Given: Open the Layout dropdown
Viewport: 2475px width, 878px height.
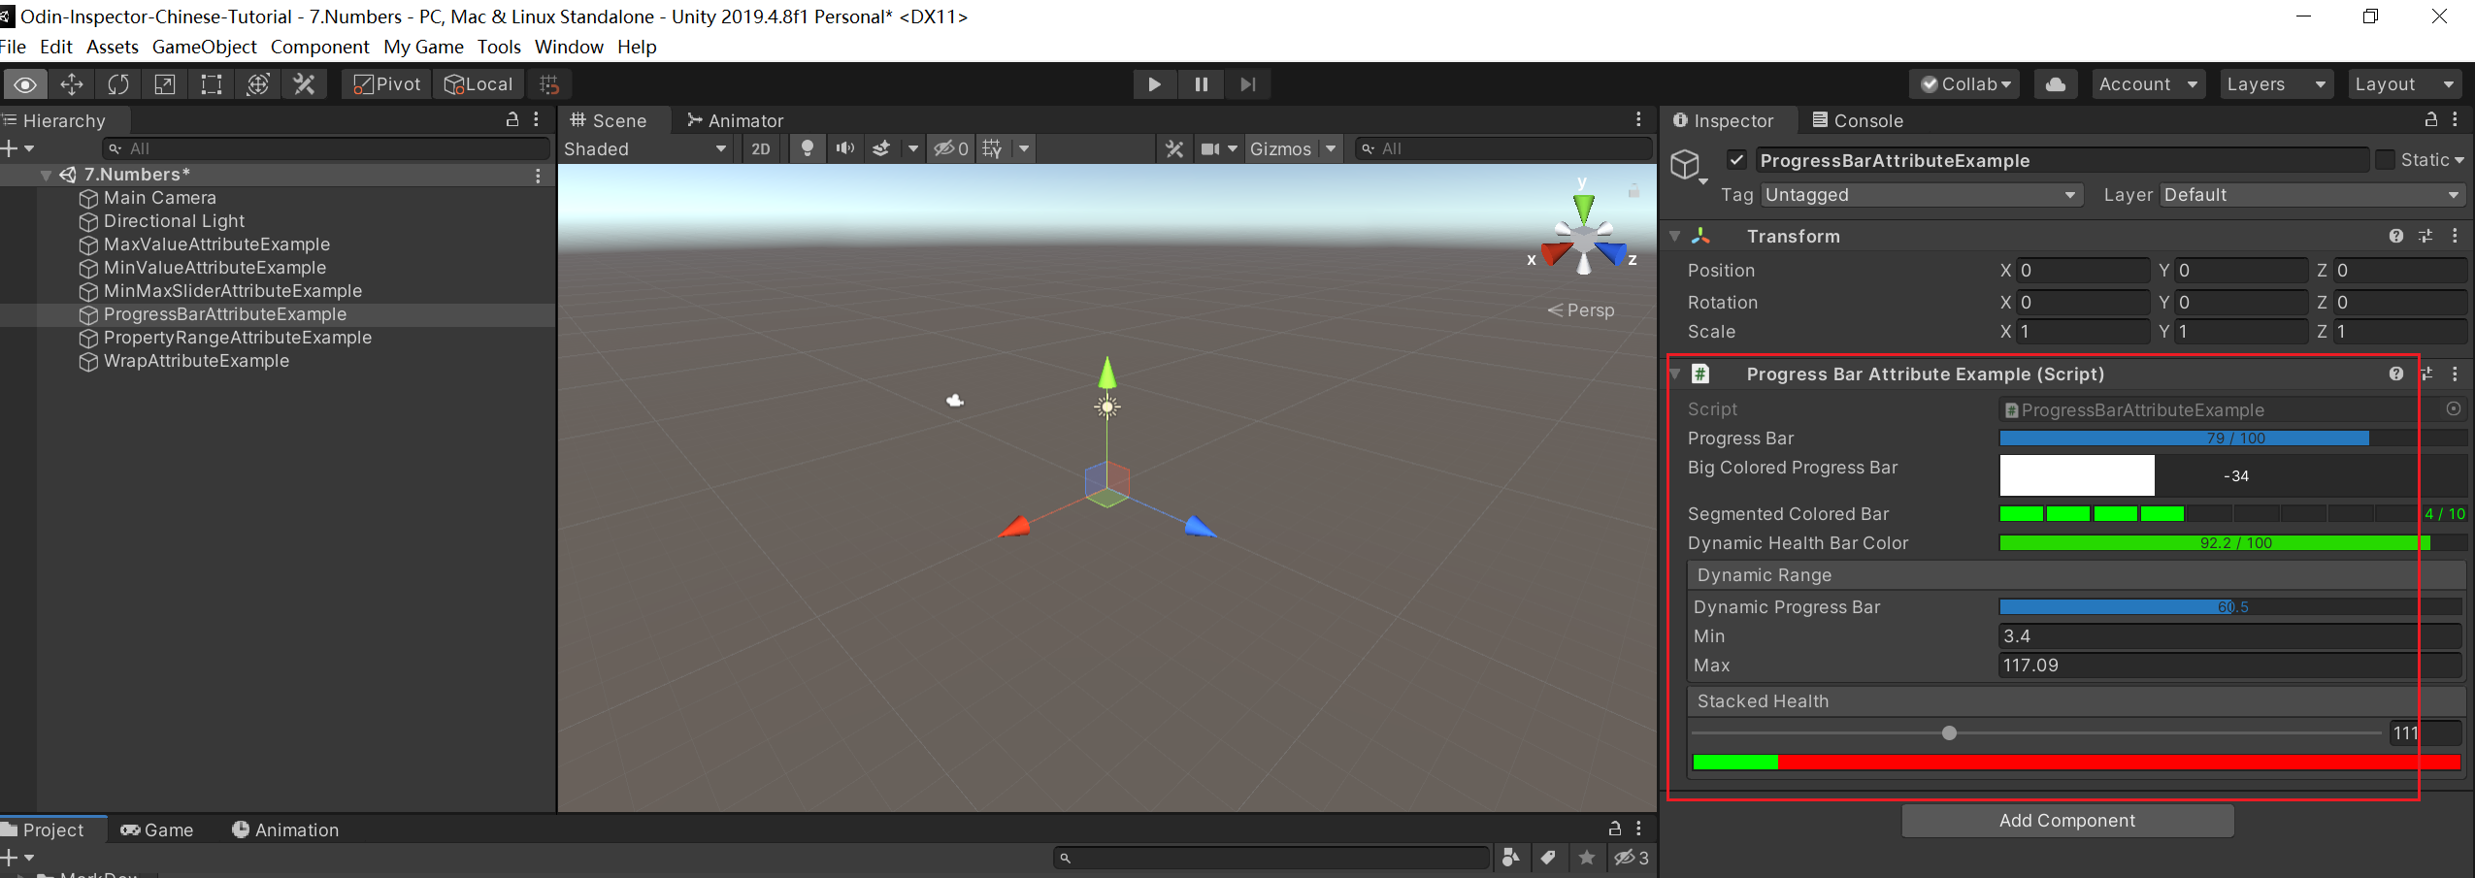Looking at the screenshot, I should click(2405, 84).
